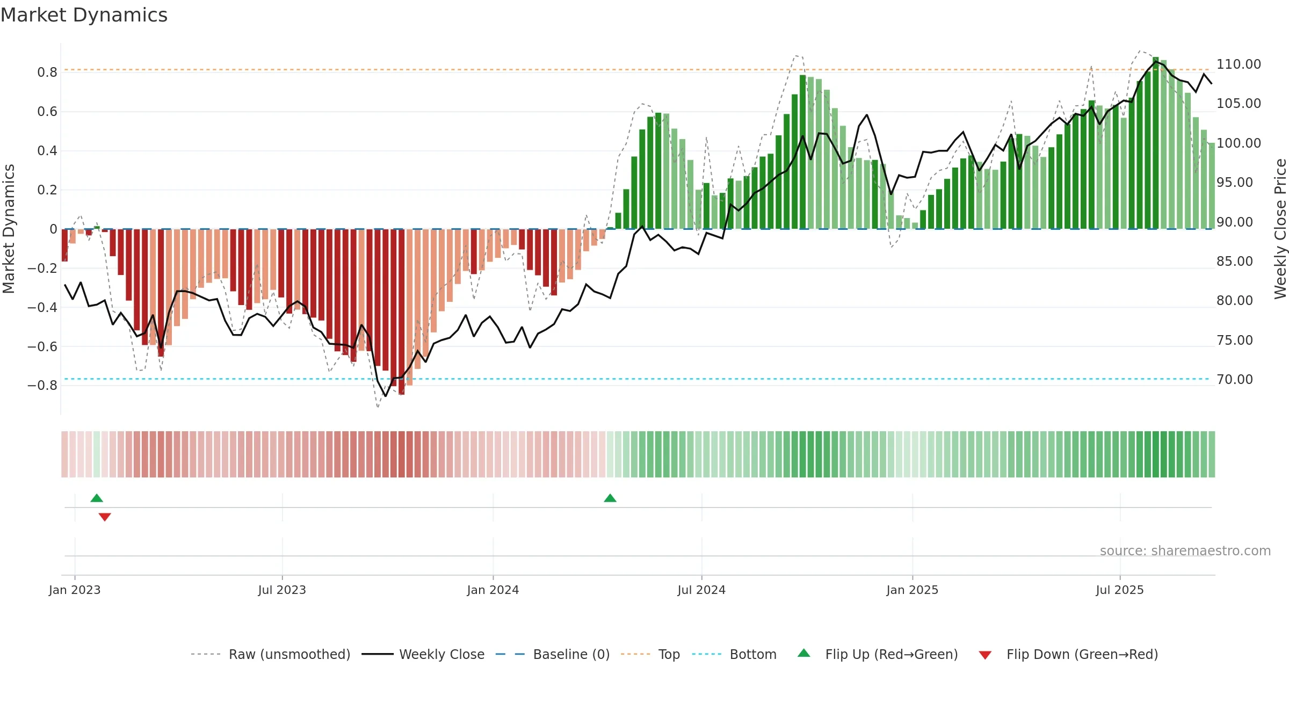Toggle Baseline (0) legend entry

(553, 654)
